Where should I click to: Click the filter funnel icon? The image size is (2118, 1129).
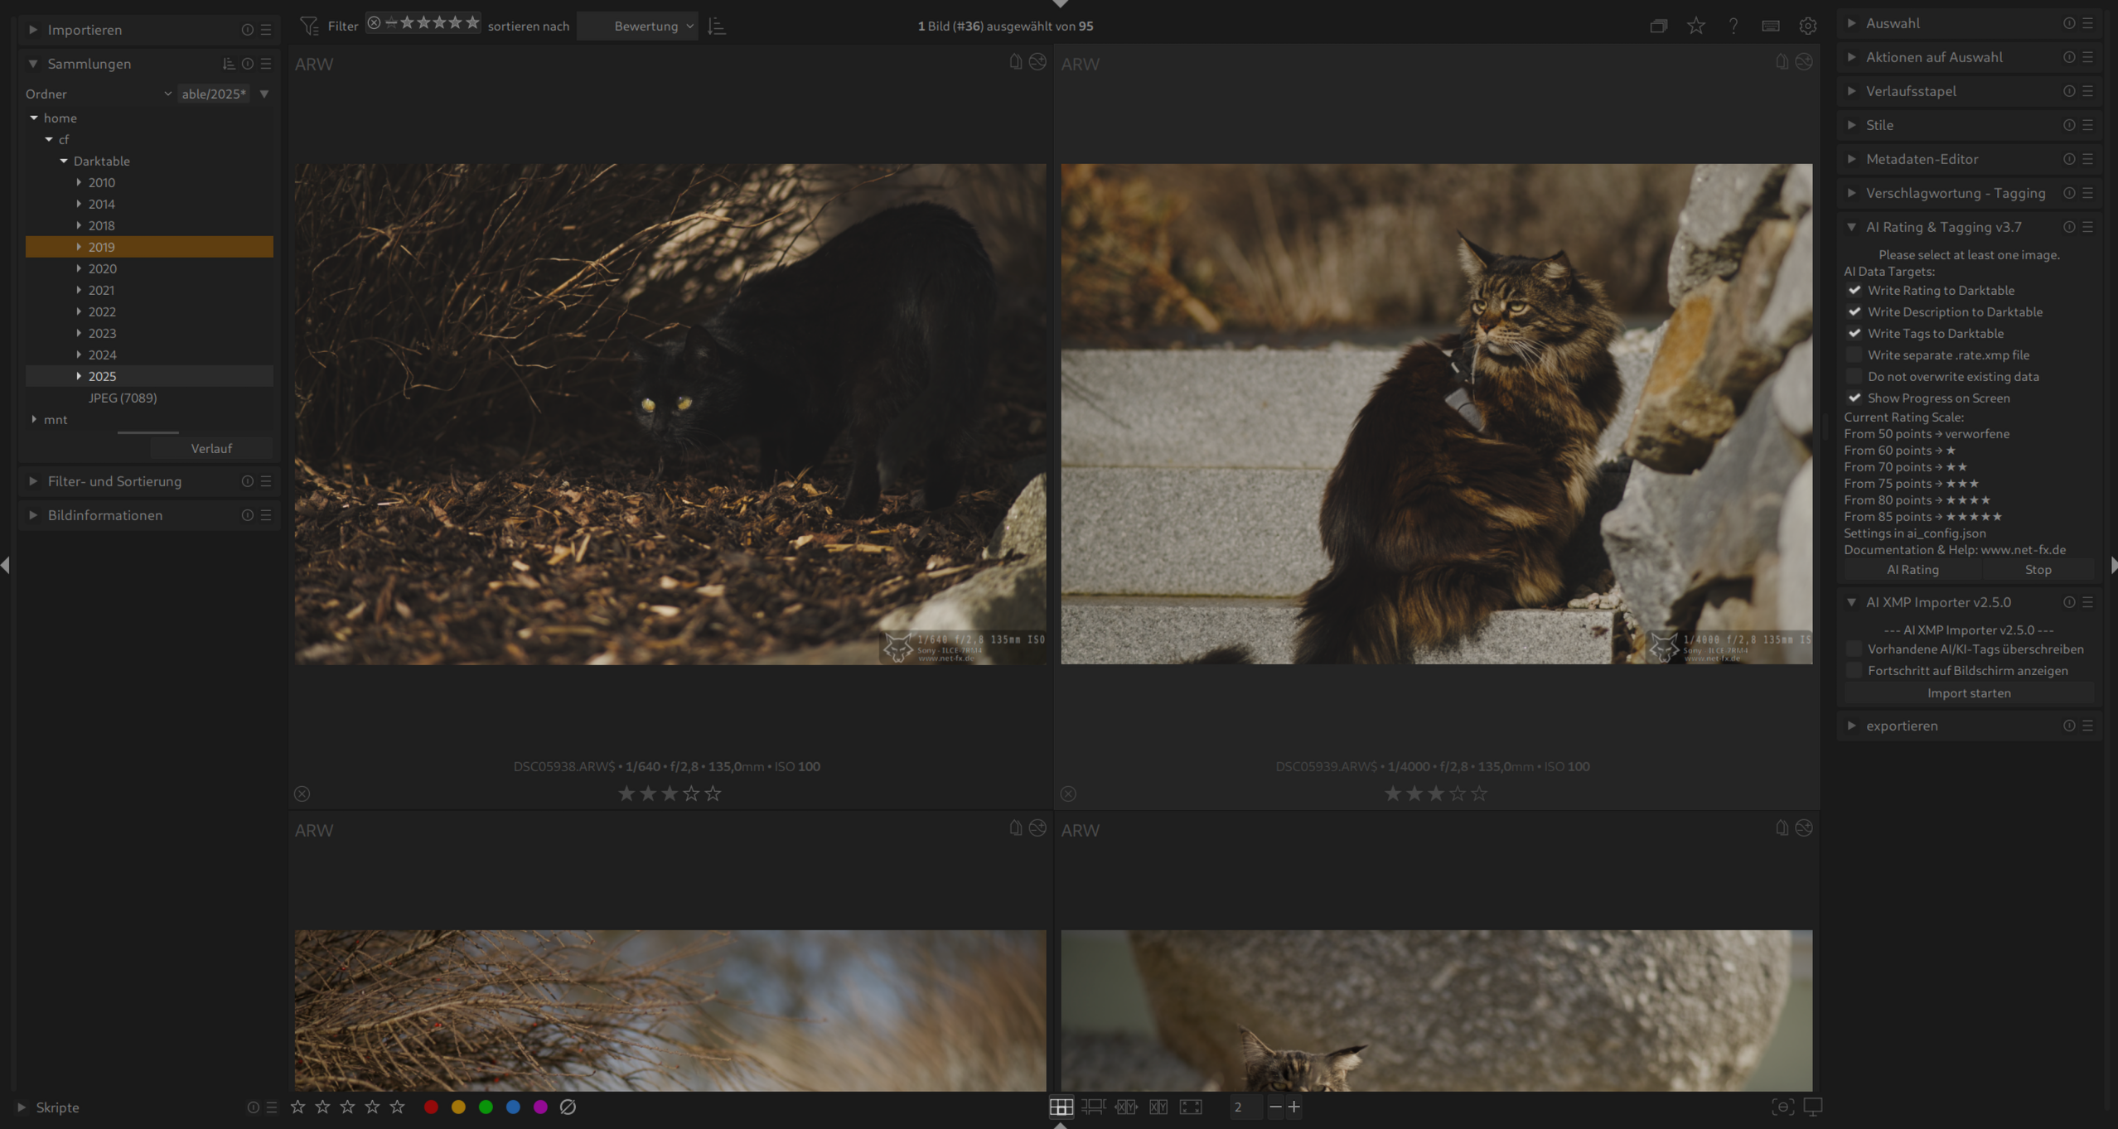309,26
